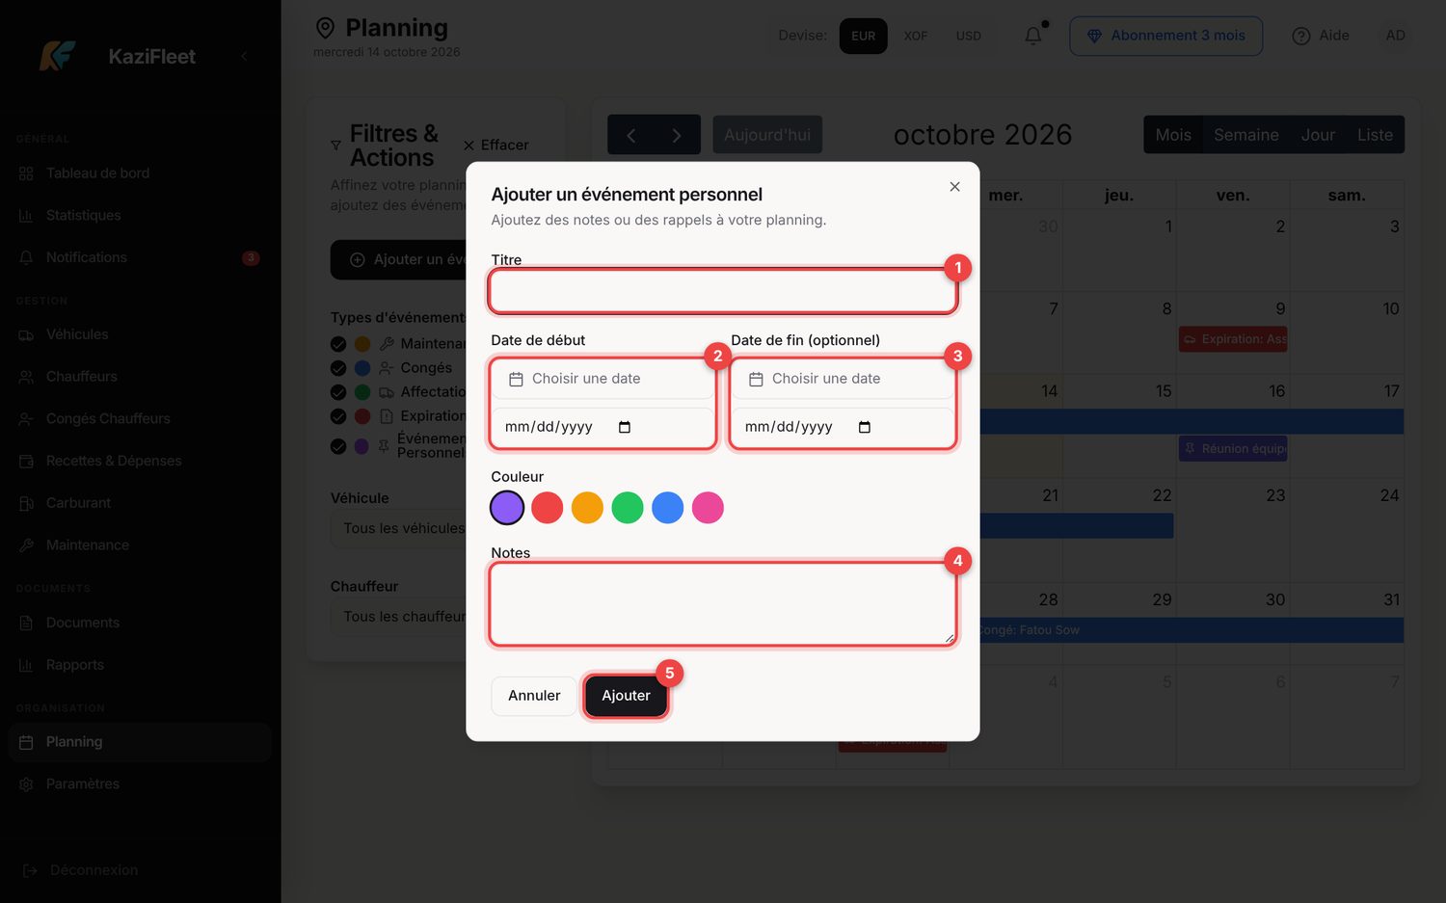Go to Chauffeurs page

click(140, 377)
